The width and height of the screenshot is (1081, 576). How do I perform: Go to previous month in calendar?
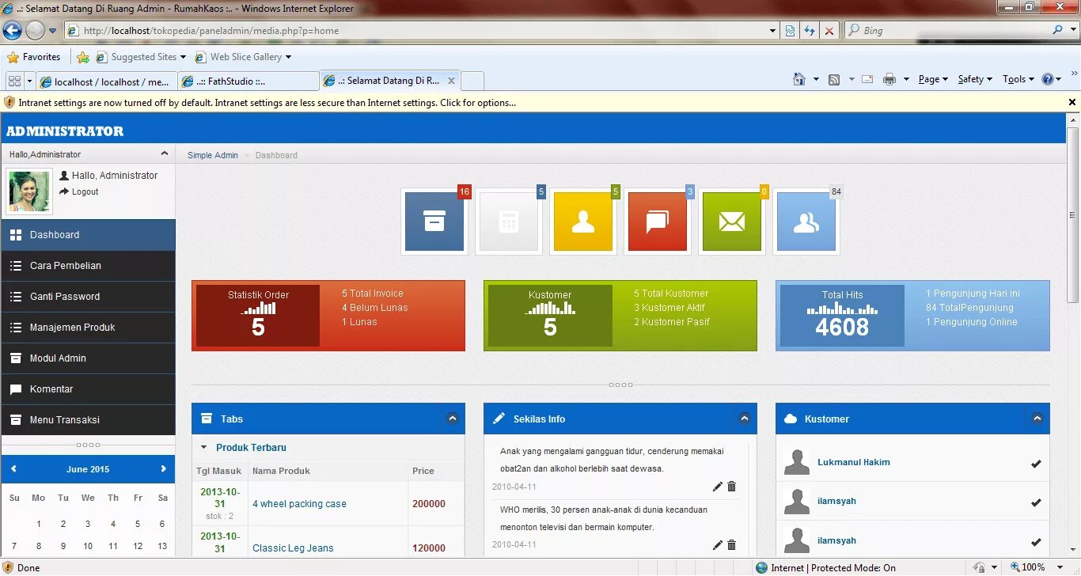pyautogui.click(x=13, y=469)
